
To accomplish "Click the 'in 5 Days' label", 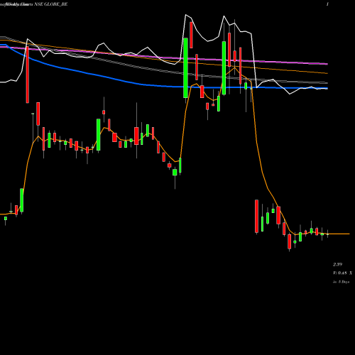I will [342, 282].
